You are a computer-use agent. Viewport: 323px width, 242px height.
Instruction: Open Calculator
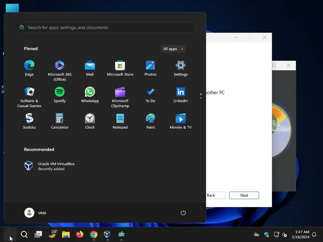click(x=60, y=121)
